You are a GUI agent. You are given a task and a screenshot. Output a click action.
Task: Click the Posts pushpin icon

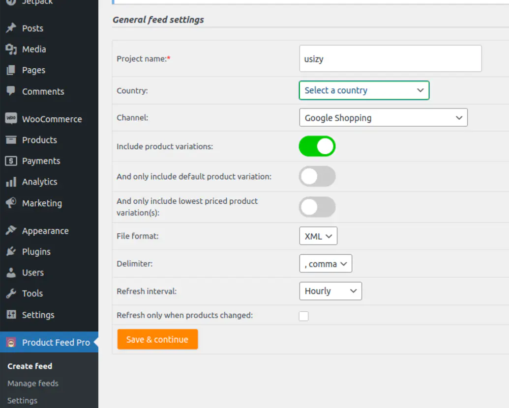coord(11,28)
